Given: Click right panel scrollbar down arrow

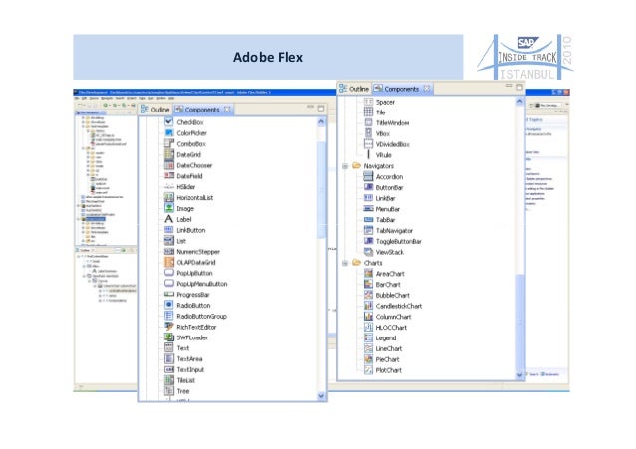Looking at the screenshot, I should click(x=520, y=375).
